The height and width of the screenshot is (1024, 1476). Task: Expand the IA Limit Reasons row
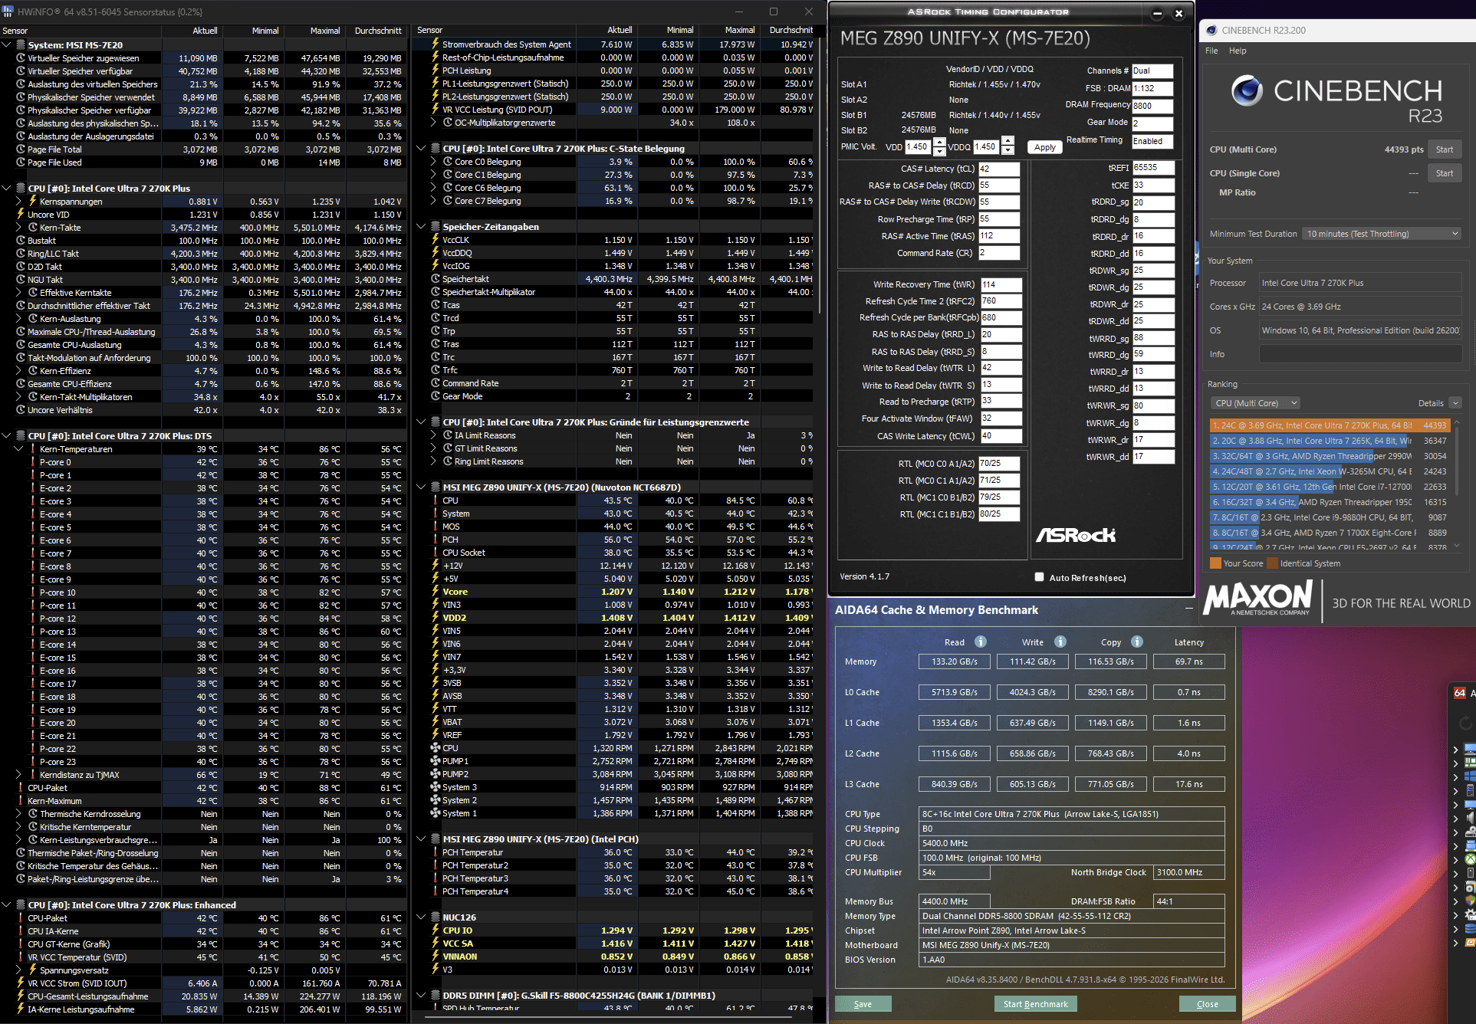[x=434, y=435]
